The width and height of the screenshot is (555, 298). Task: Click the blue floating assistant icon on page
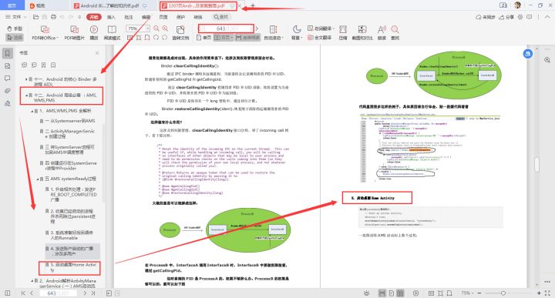528,54
